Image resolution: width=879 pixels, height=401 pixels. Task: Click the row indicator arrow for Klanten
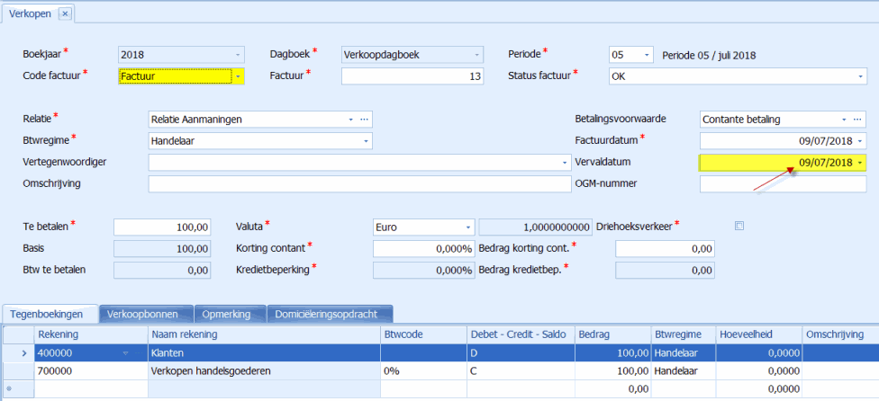point(11,353)
